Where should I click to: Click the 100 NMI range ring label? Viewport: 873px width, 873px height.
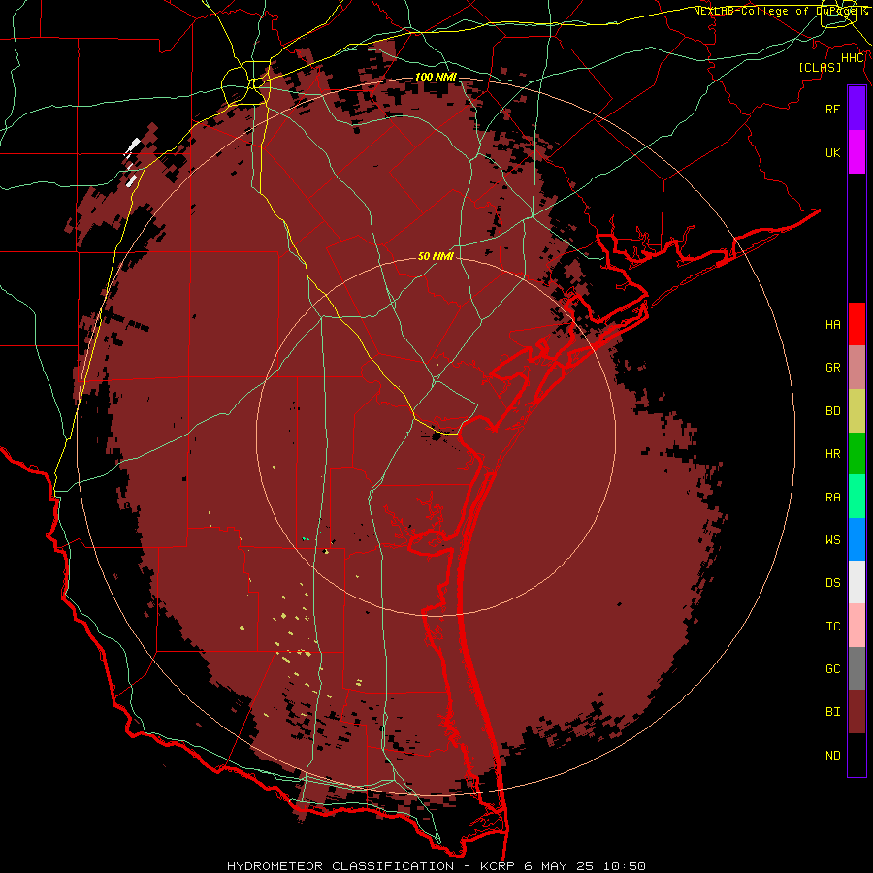point(436,77)
